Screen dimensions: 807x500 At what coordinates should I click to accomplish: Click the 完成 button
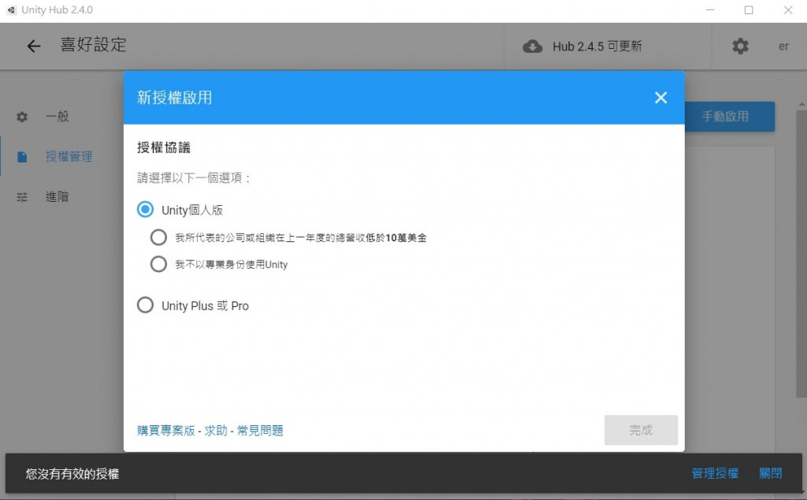641,430
